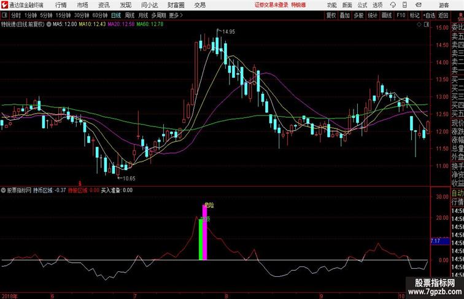Open the mobile phone icon

[404, 5]
